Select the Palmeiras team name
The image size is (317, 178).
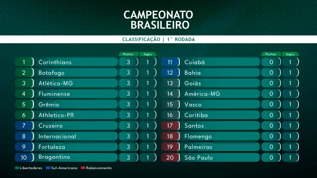pos(198,147)
